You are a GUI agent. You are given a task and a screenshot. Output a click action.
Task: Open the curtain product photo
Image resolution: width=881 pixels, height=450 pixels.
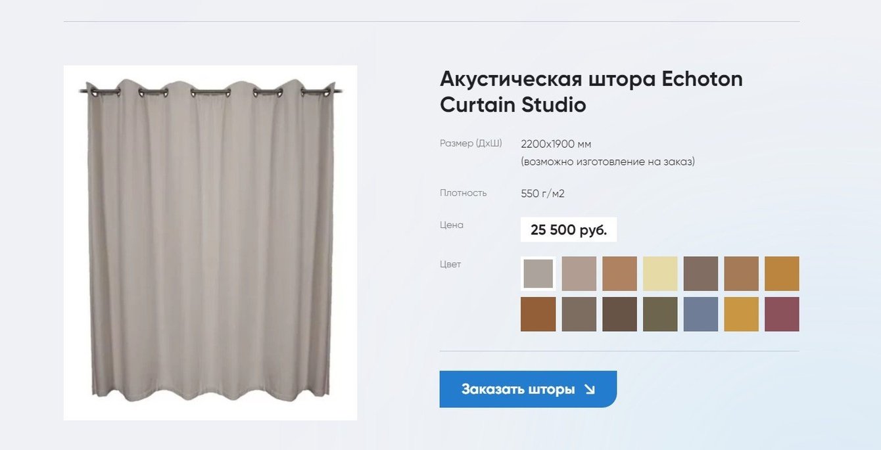[210, 242]
